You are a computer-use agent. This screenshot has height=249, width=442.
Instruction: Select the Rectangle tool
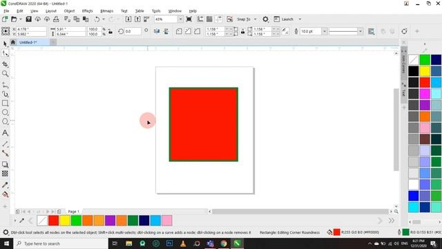(5, 103)
